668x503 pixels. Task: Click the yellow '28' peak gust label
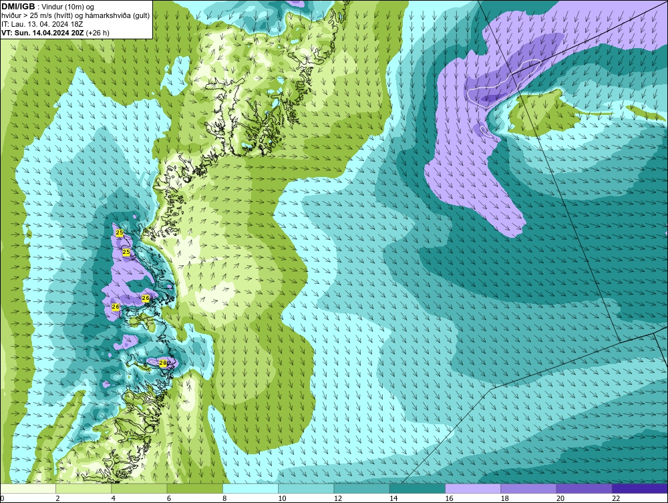pyautogui.click(x=163, y=363)
